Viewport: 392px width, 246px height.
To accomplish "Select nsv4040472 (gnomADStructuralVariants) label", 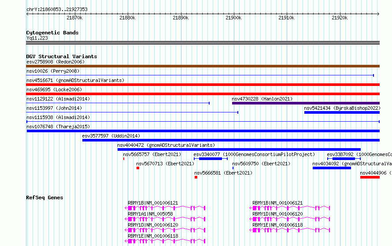I will [x=166, y=145].
